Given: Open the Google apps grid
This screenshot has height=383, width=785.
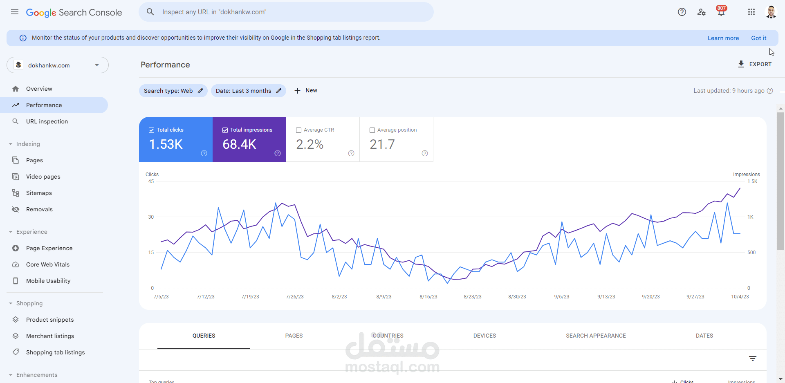Looking at the screenshot, I should coord(751,12).
